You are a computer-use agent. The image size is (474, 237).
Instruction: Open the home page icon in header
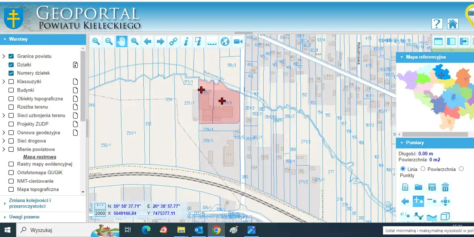(453, 24)
